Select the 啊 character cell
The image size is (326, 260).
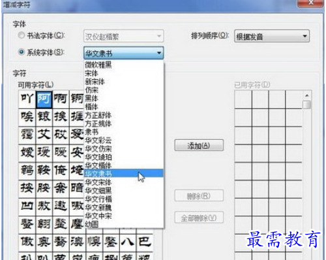tap(61, 99)
